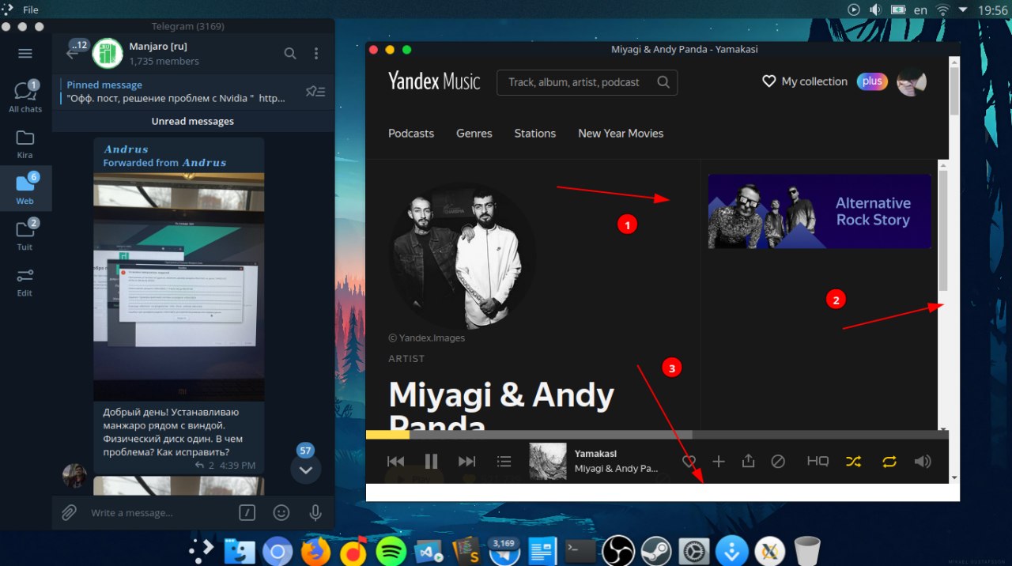Go to the Podcasts tab
This screenshot has height=566, width=1012.
pyautogui.click(x=411, y=134)
